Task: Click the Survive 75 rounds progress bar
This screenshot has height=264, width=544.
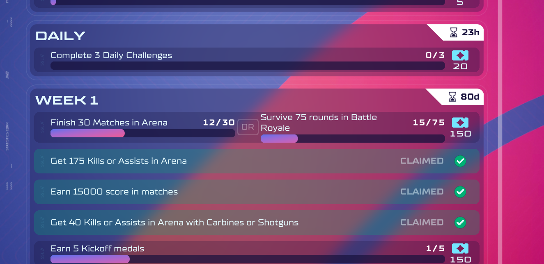Action: (352, 139)
